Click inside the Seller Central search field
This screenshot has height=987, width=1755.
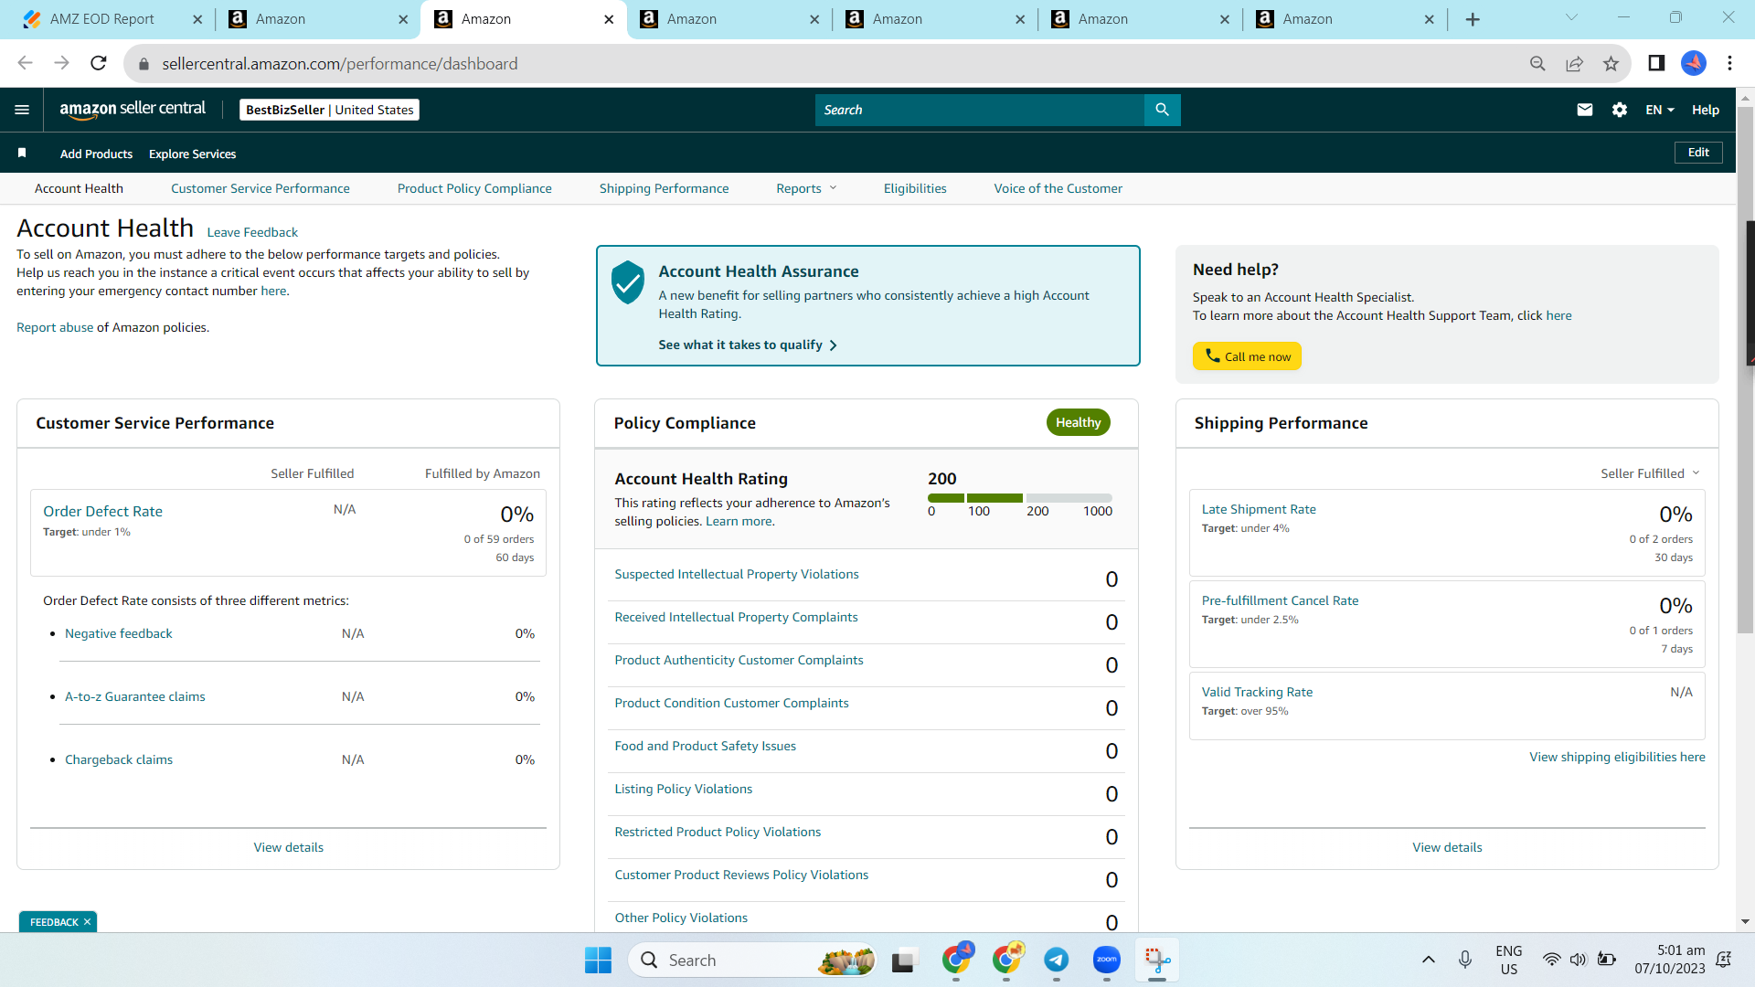979,110
